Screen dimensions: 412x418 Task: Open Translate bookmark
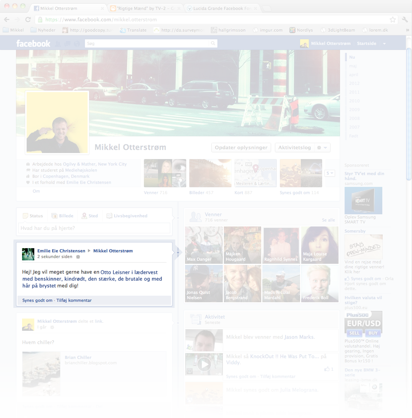pyautogui.click(x=133, y=30)
